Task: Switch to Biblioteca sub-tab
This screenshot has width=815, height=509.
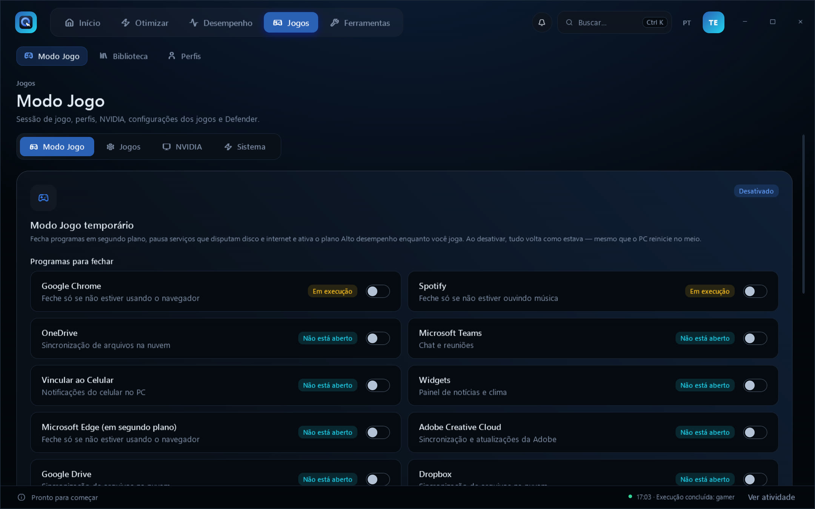Action: point(123,56)
